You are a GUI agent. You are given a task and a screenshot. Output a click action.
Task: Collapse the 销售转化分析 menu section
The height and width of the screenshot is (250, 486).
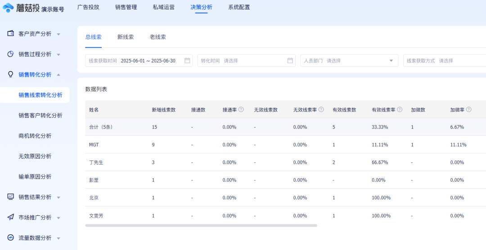58,75
